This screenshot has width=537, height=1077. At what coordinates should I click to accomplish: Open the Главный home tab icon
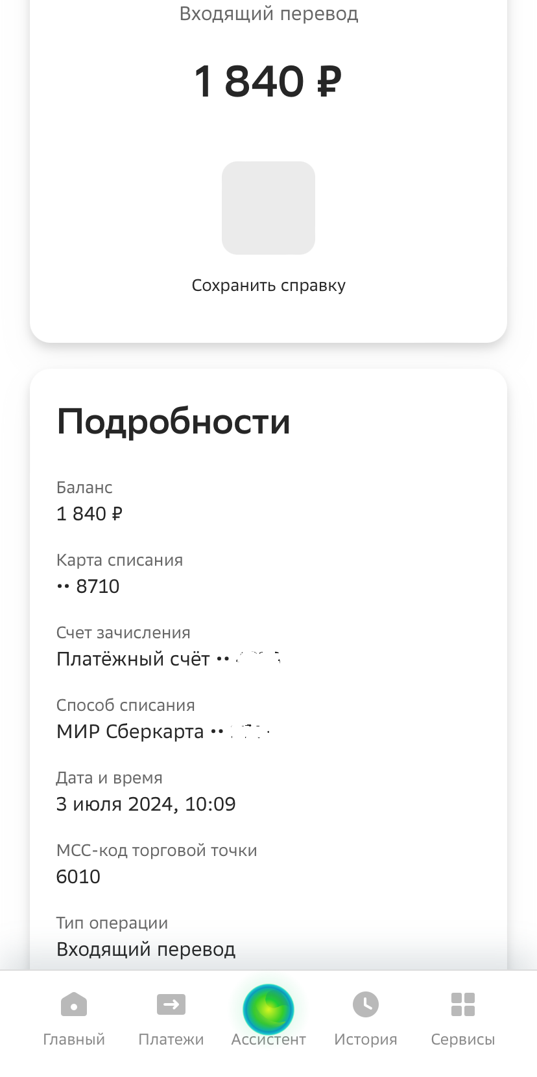point(74,1005)
